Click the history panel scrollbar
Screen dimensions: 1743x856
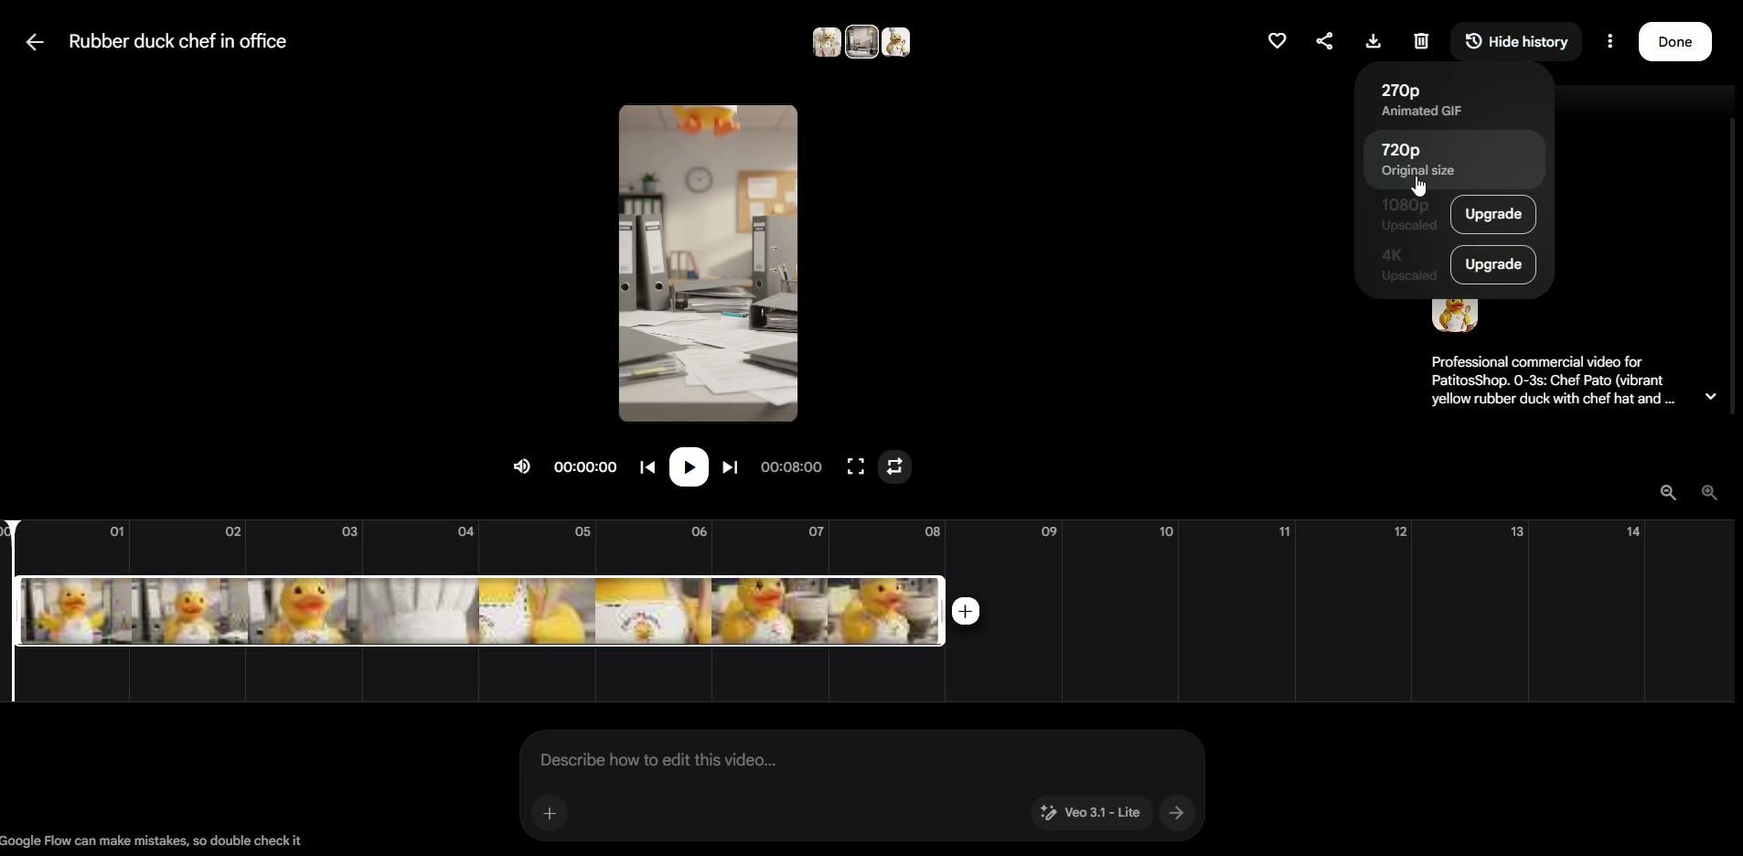point(1733,265)
